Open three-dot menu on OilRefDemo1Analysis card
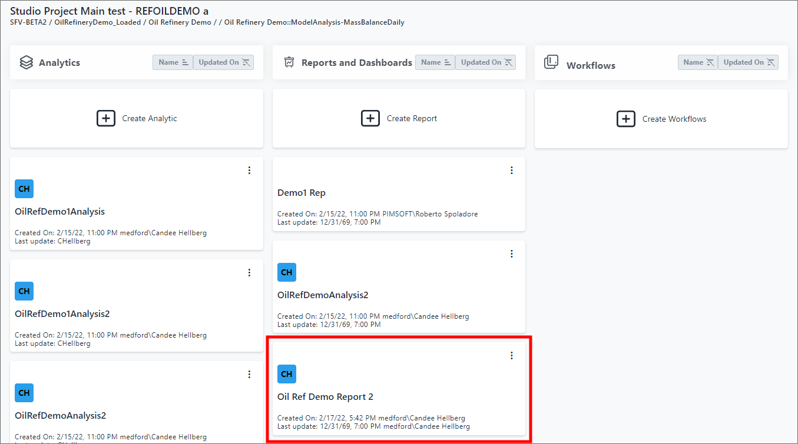This screenshot has height=444, width=798. tap(249, 171)
